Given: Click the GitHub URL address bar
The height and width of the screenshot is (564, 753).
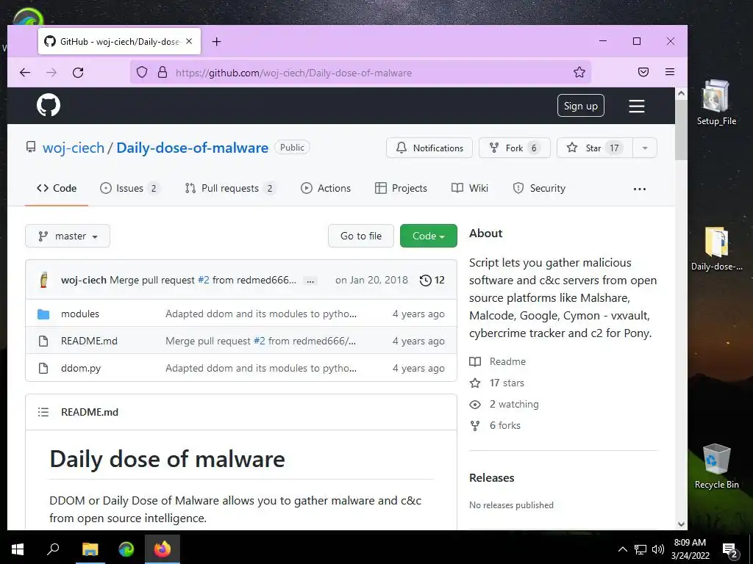Looking at the screenshot, I should (x=360, y=73).
